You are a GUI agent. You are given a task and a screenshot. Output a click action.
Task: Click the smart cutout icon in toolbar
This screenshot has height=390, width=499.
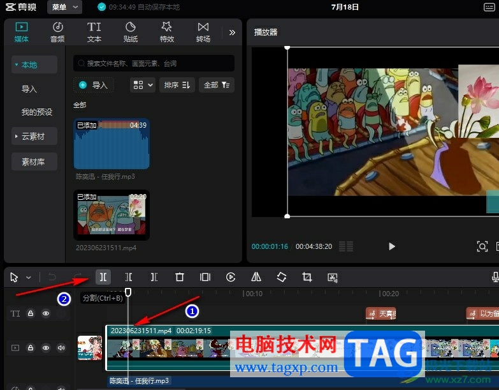(x=332, y=277)
